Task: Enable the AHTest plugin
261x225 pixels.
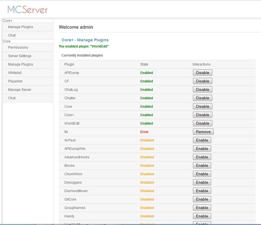Action: point(202,140)
